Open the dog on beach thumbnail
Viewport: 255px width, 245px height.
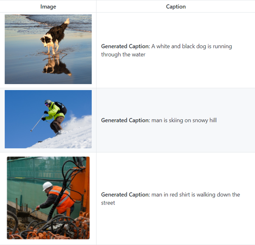(x=48, y=49)
